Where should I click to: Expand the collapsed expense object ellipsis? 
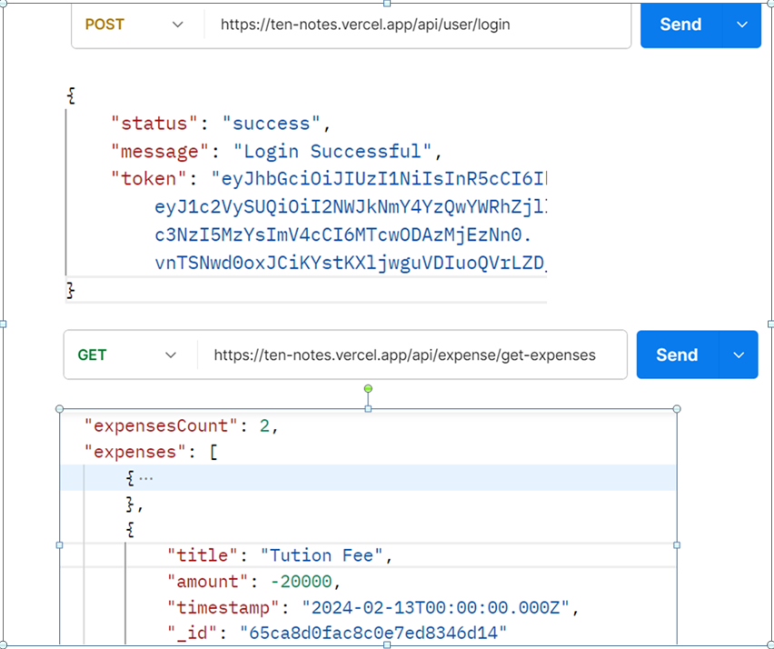(x=145, y=478)
